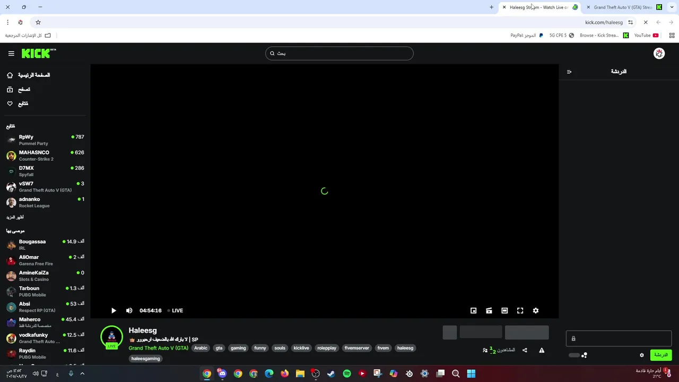Open recommended channel Tarboun
Screen dimensions: 679x382
point(45,291)
